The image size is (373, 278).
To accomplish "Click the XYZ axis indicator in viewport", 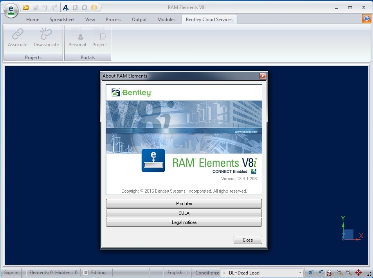I will [352, 229].
